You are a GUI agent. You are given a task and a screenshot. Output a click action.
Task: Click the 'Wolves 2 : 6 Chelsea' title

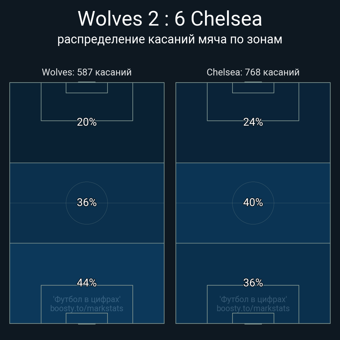tap(170, 19)
